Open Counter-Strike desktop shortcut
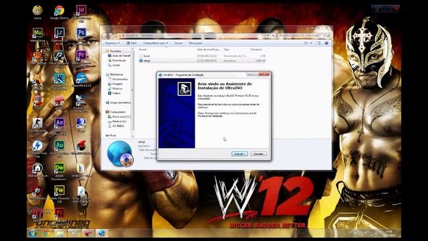This screenshot has height=241, width=428. click(37, 126)
